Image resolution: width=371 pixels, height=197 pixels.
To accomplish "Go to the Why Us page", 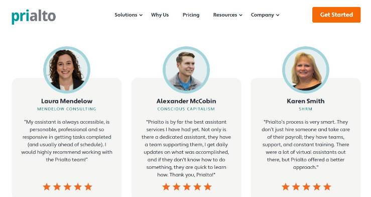I will (160, 15).
